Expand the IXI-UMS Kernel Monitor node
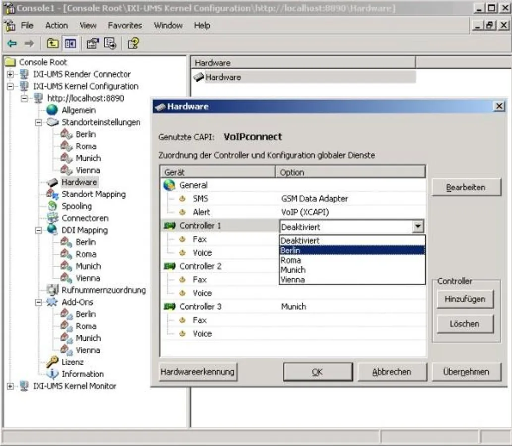The height and width of the screenshot is (446, 512). 10,386
